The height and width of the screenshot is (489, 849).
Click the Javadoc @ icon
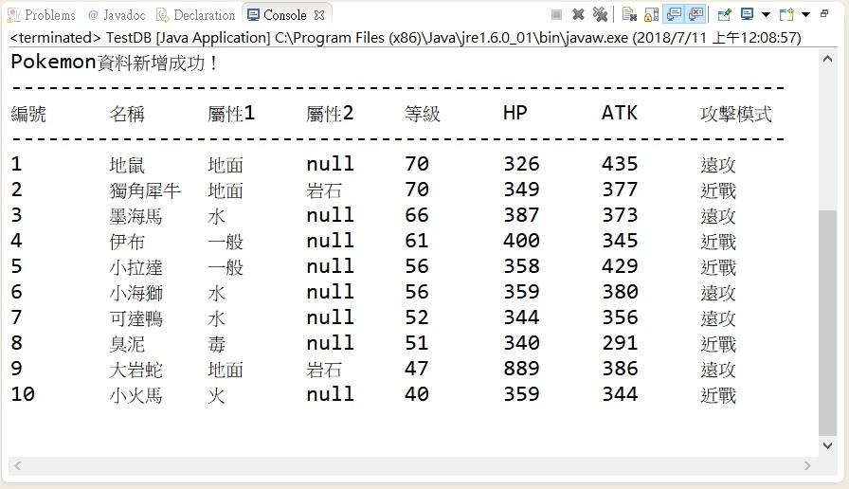click(93, 15)
